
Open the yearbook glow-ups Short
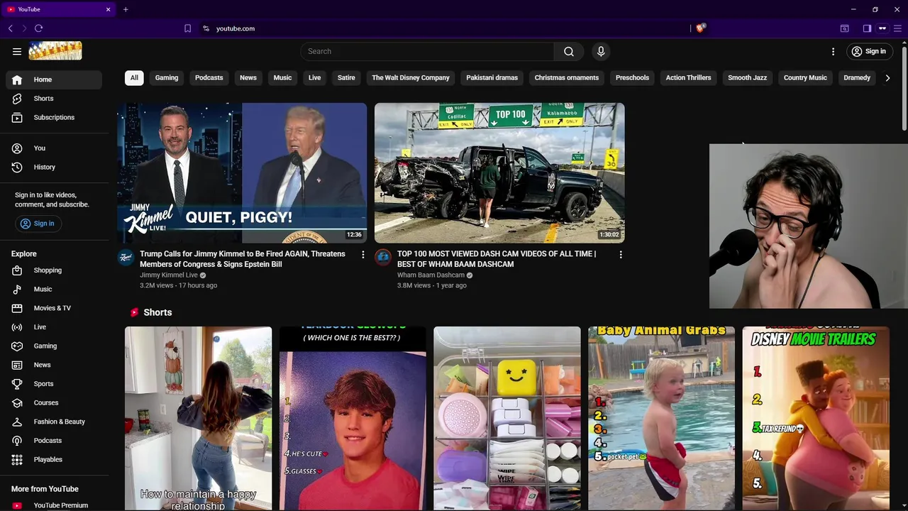click(x=353, y=419)
